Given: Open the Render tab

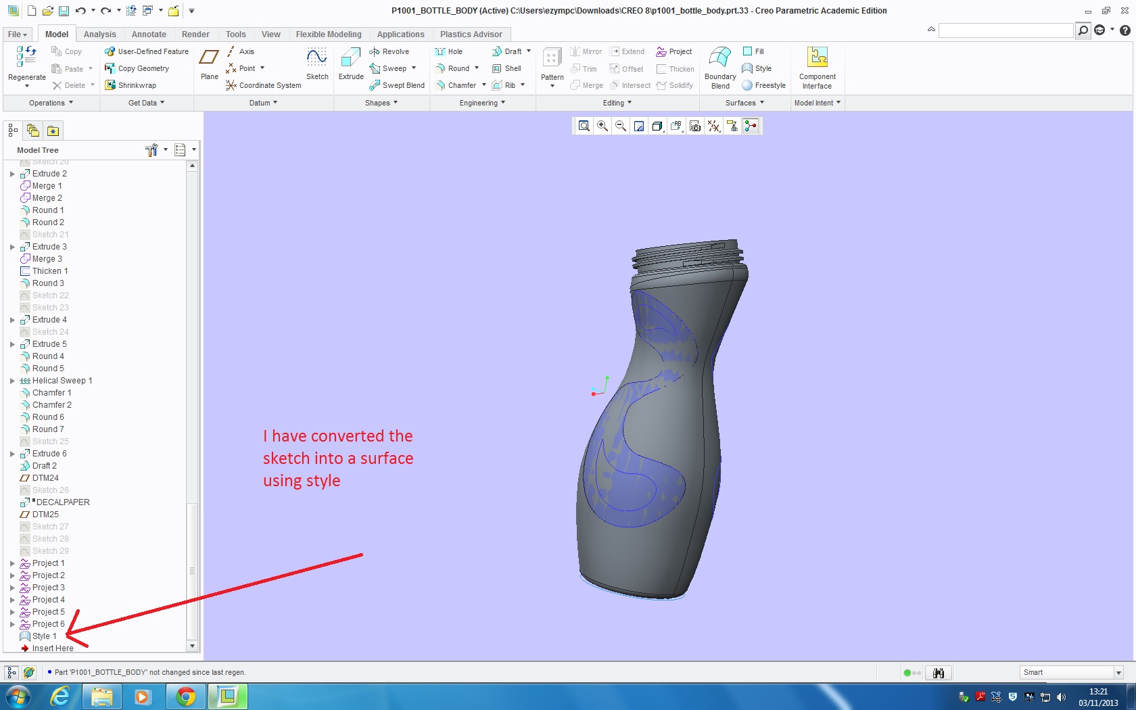Looking at the screenshot, I should point(195,34).
